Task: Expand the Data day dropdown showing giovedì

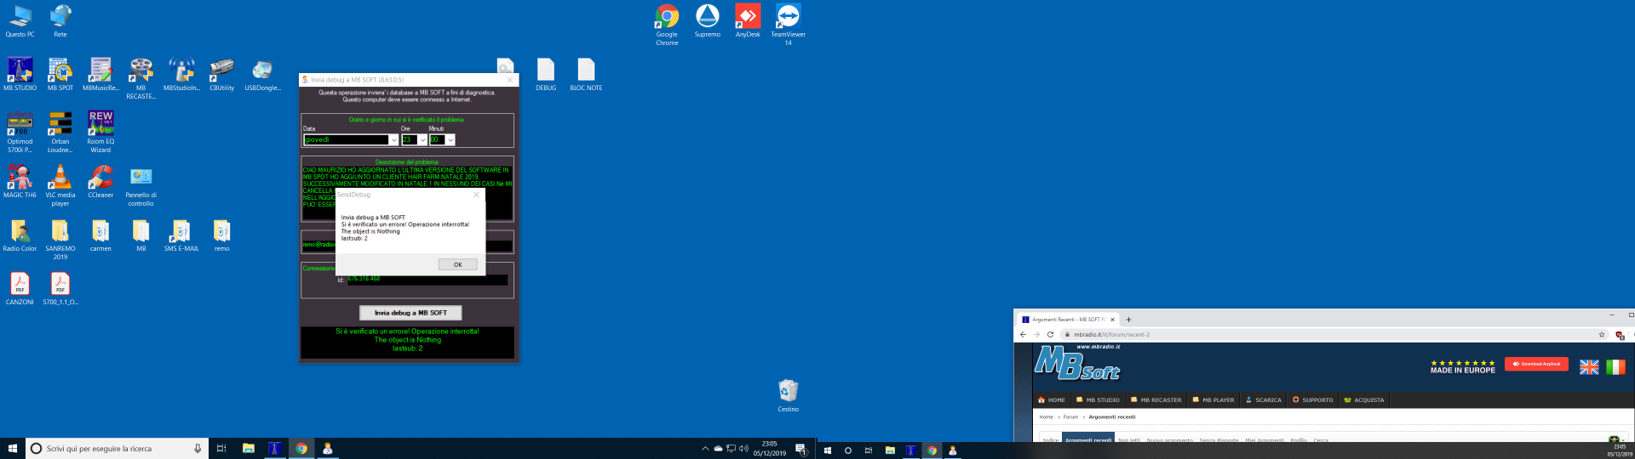Action: coord(393,140)
